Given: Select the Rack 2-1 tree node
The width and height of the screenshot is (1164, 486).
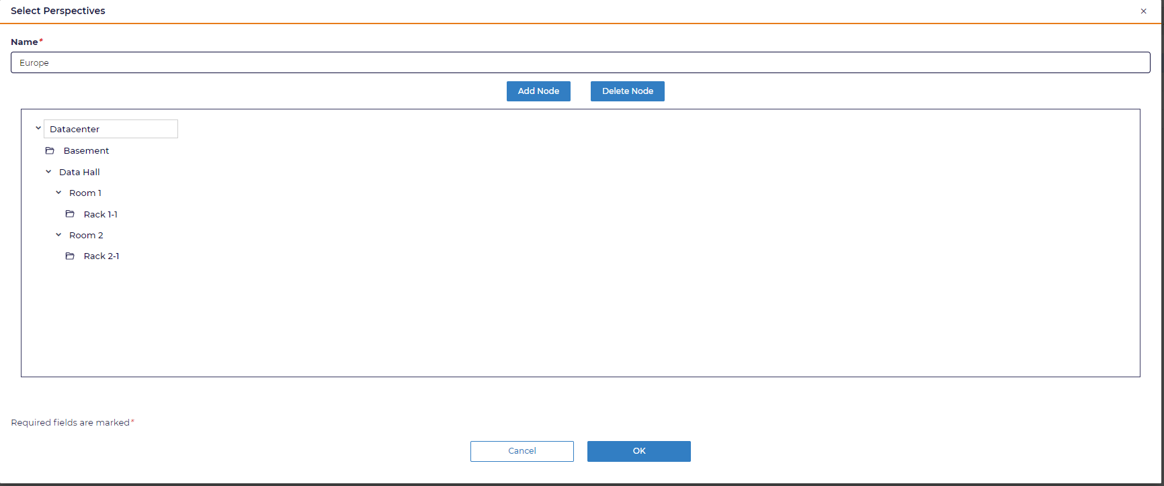Looking at the screenshot, I should click(101, 256).
